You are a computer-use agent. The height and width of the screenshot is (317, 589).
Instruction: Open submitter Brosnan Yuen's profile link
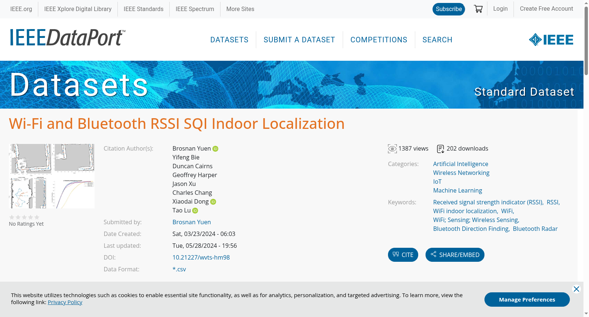(x=192, y=222)
